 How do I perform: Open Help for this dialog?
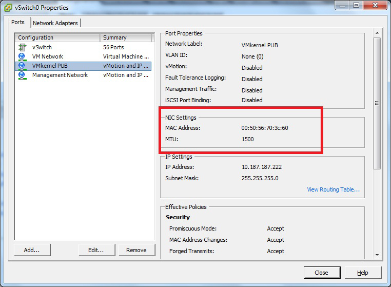tap(363, 273)
